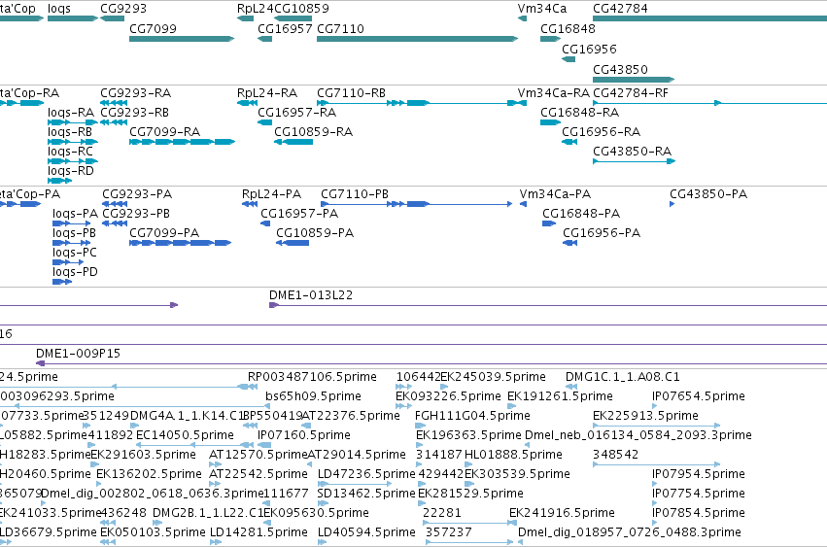Click protein Vm34Ca-PA
The width and height of the screenshot is (827, 547).
pyautogui.click(x=523, y=204)
